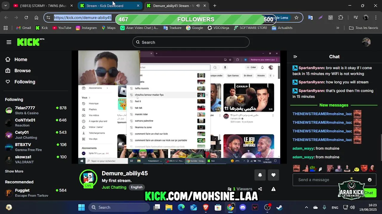Open YouTube bookmark
382x214 pixels.
coord(62,28)
